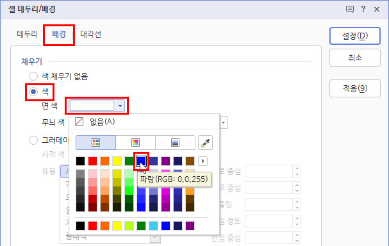Pick the green swatch in bottom recent row
389x246 pixels.
[141, 226]
